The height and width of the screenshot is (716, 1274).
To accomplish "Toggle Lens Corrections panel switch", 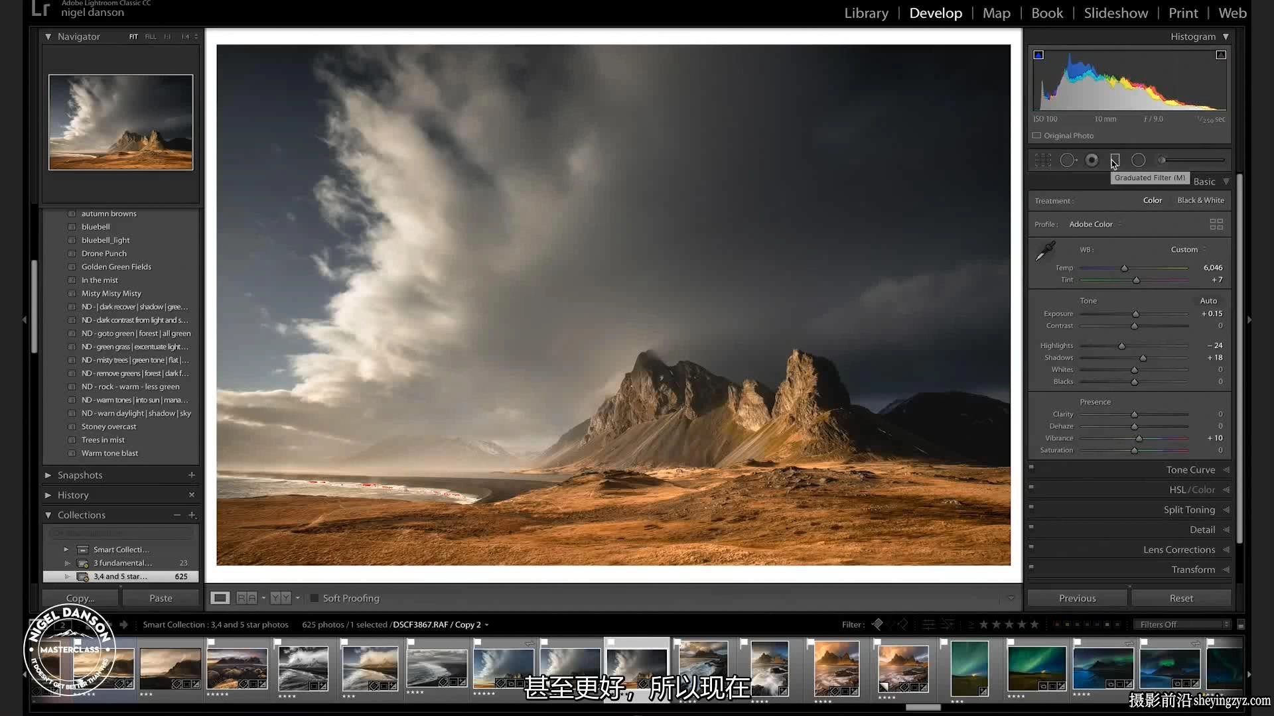I will (x=1031, y=546).
